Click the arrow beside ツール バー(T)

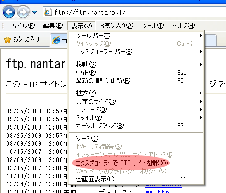tap(201, 36)
